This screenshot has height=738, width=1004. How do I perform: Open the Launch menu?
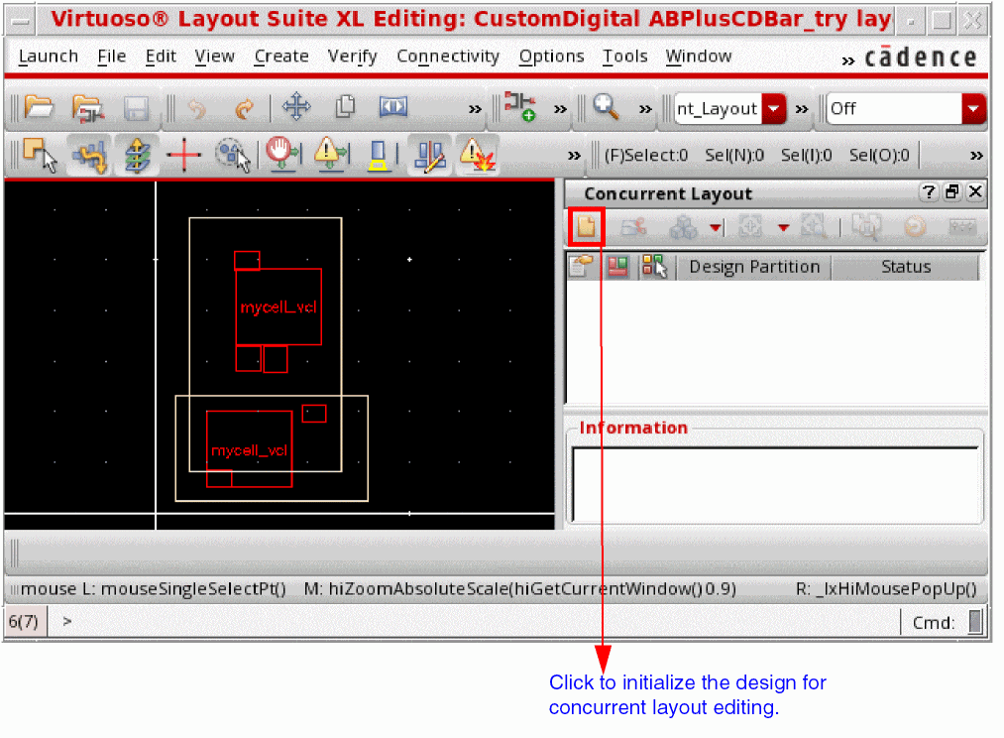[x=48, y=57]
